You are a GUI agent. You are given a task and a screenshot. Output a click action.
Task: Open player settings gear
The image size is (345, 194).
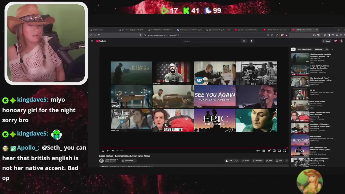click(269, 151)
